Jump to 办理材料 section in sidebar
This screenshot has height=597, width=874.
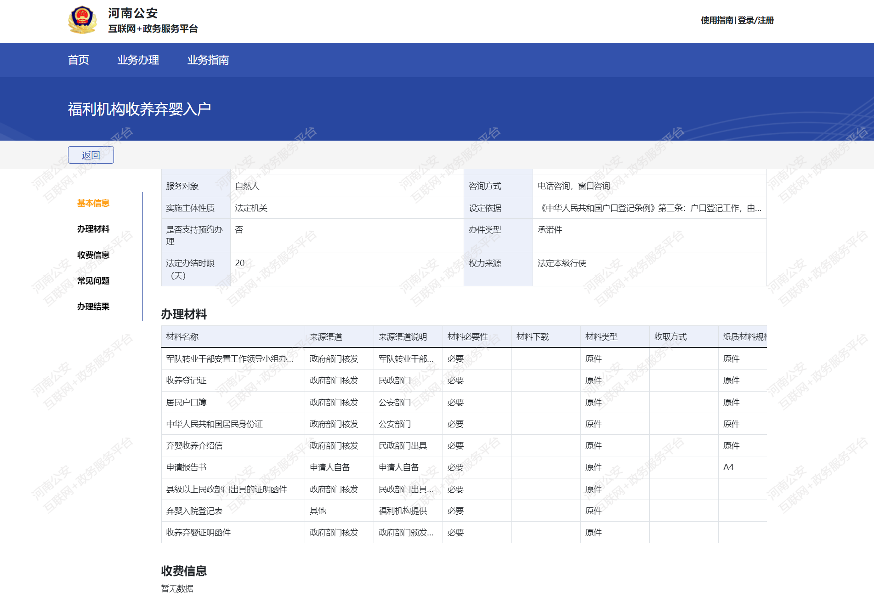93,229
